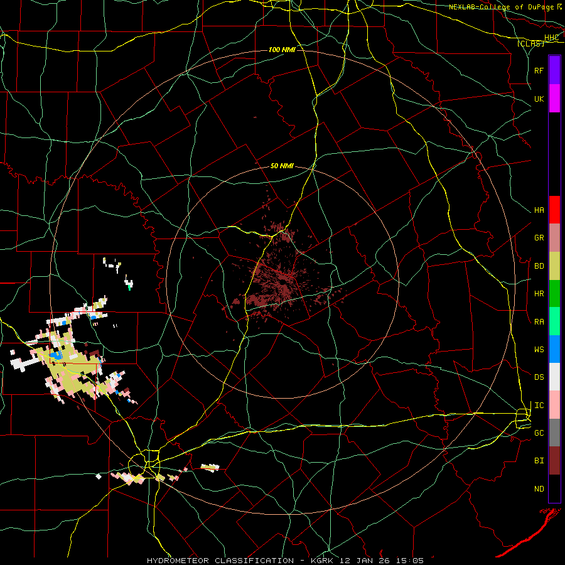Click the IC pink legend swatch
This screenshot has height=565, width=565.
tap(554, 405)
